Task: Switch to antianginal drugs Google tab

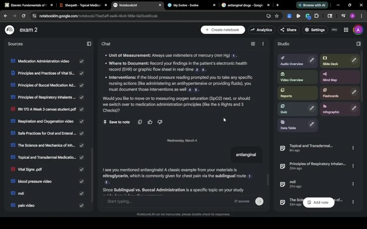Action: tap(245, 5)
